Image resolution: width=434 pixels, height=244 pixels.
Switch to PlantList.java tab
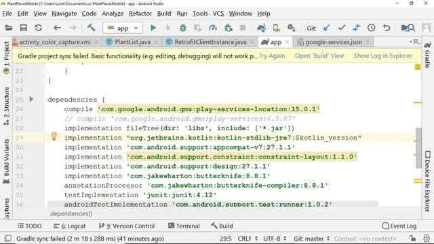pos(133,42)
